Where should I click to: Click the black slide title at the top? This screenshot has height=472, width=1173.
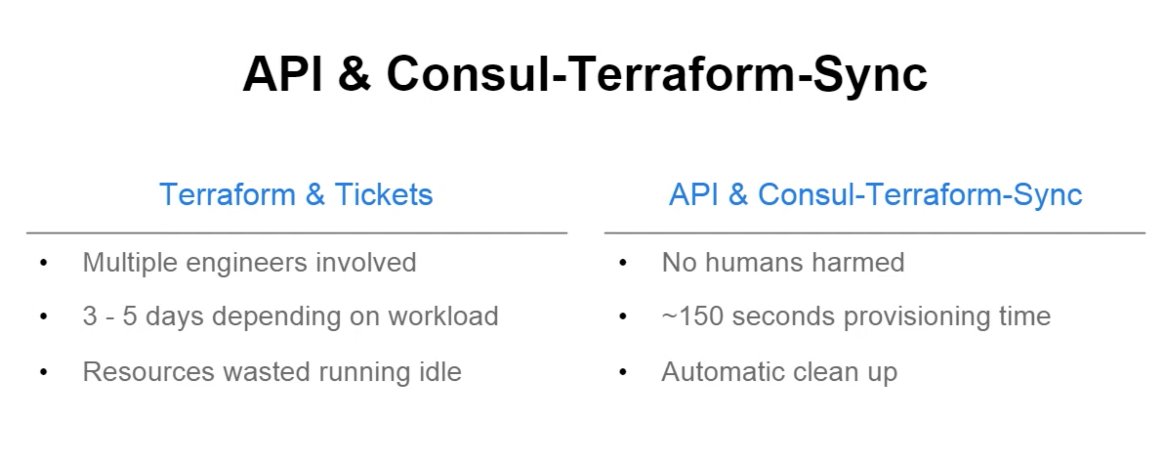tap(585, 74)
